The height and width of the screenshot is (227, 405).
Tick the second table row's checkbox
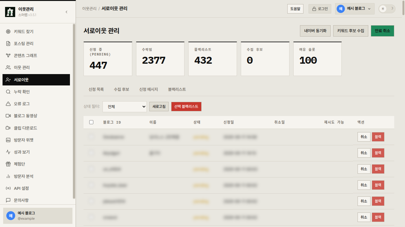(x=91, y=153)
